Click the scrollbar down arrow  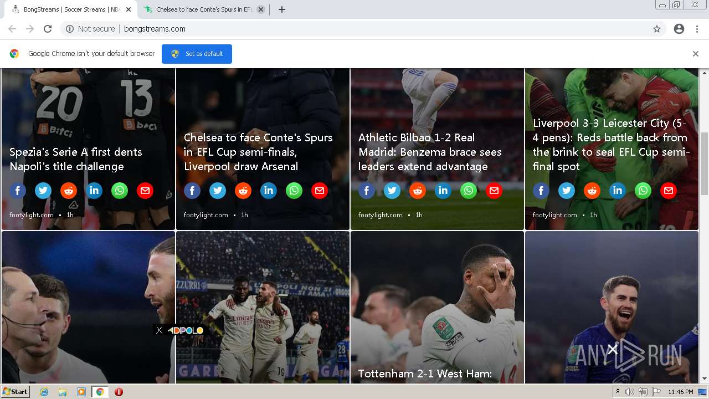coord(705,379)
